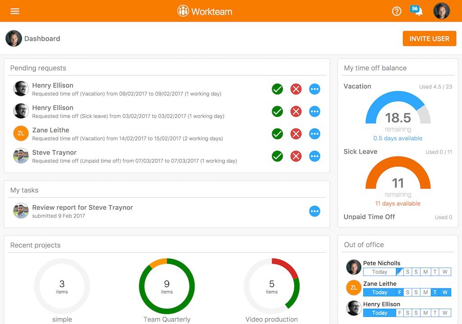Image resolution: width=462 pixels, height=324 pixels.
Task: Select Zane Leithe's Today cell in Out of office
Action: 379,292
